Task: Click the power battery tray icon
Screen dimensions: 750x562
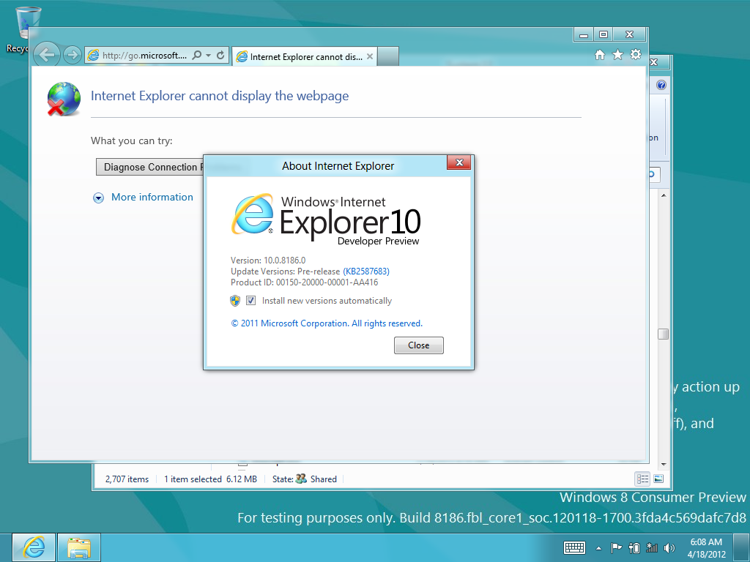Action: [x=634, y=547]
